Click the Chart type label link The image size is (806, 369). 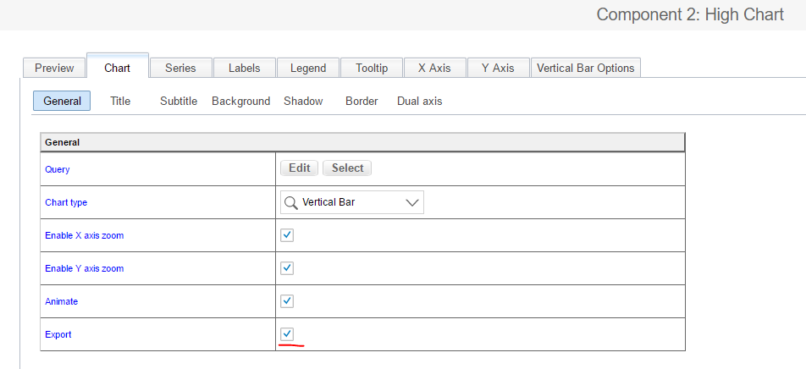pyautogui.click(x=66, y=202)
